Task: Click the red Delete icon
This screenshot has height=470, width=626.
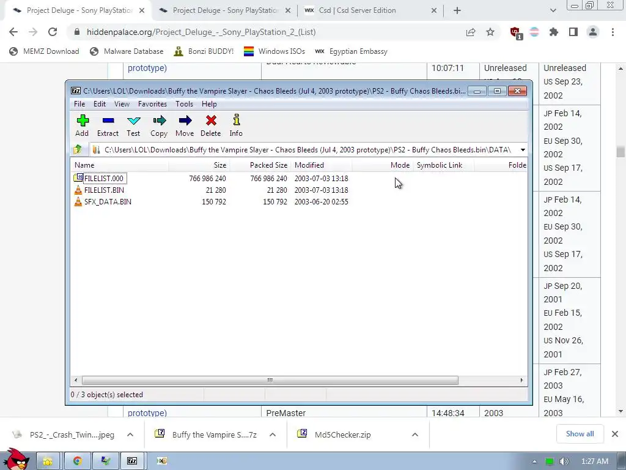Action: tap(211, 121)
